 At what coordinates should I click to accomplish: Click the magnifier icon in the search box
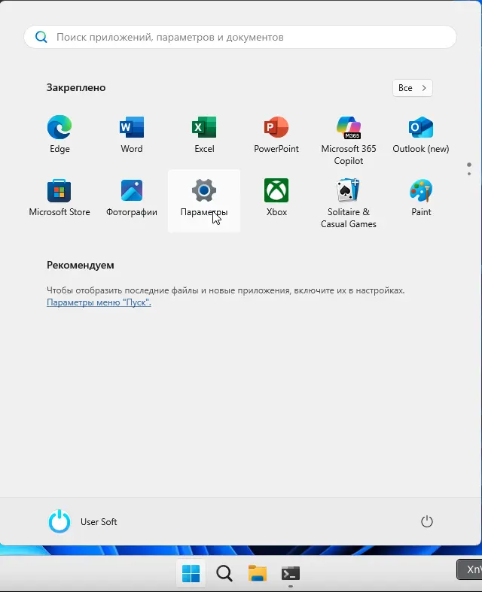[x=41, y=37]
